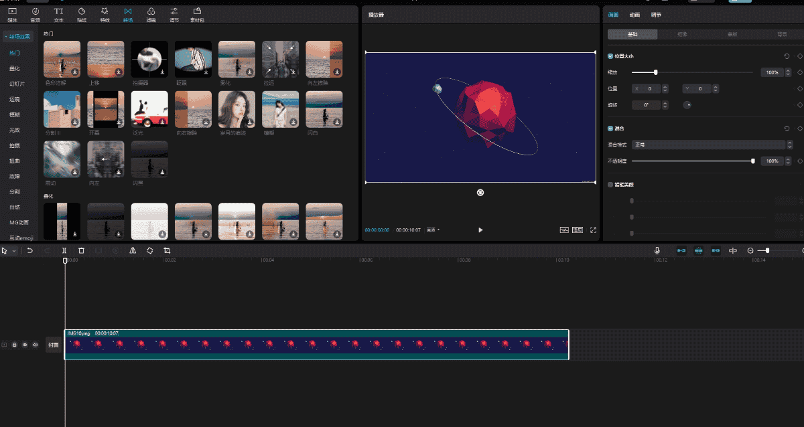Toggle track visibility eye icon

pos(25,345)
